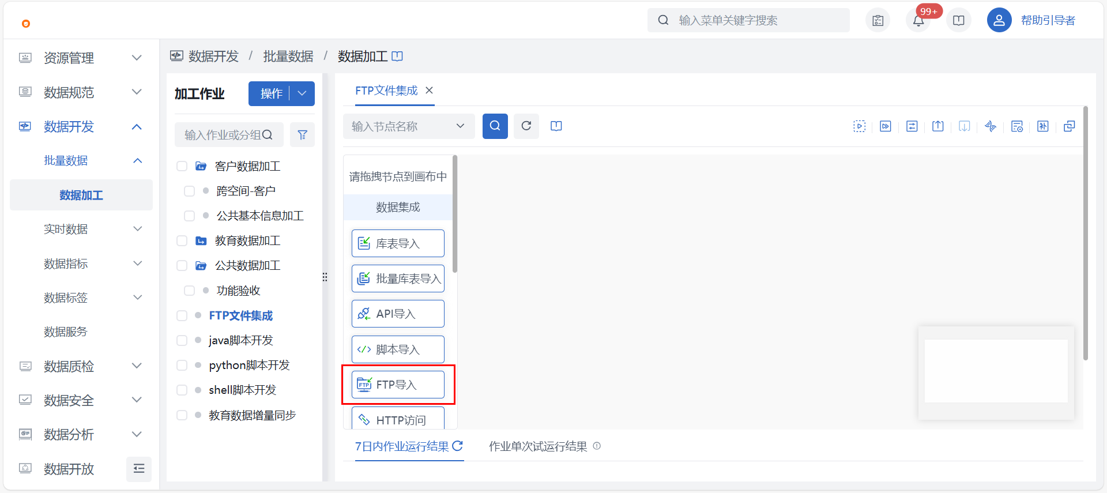The image size is (1107, 493).
Task: Click the canvas vertical scrollbar
Action: (1086, 233)
